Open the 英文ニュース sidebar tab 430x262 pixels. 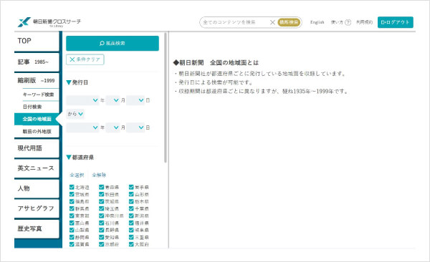[x=37, y=168]
